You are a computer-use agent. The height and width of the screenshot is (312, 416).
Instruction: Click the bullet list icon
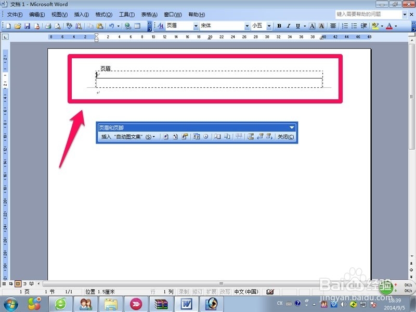354,26
